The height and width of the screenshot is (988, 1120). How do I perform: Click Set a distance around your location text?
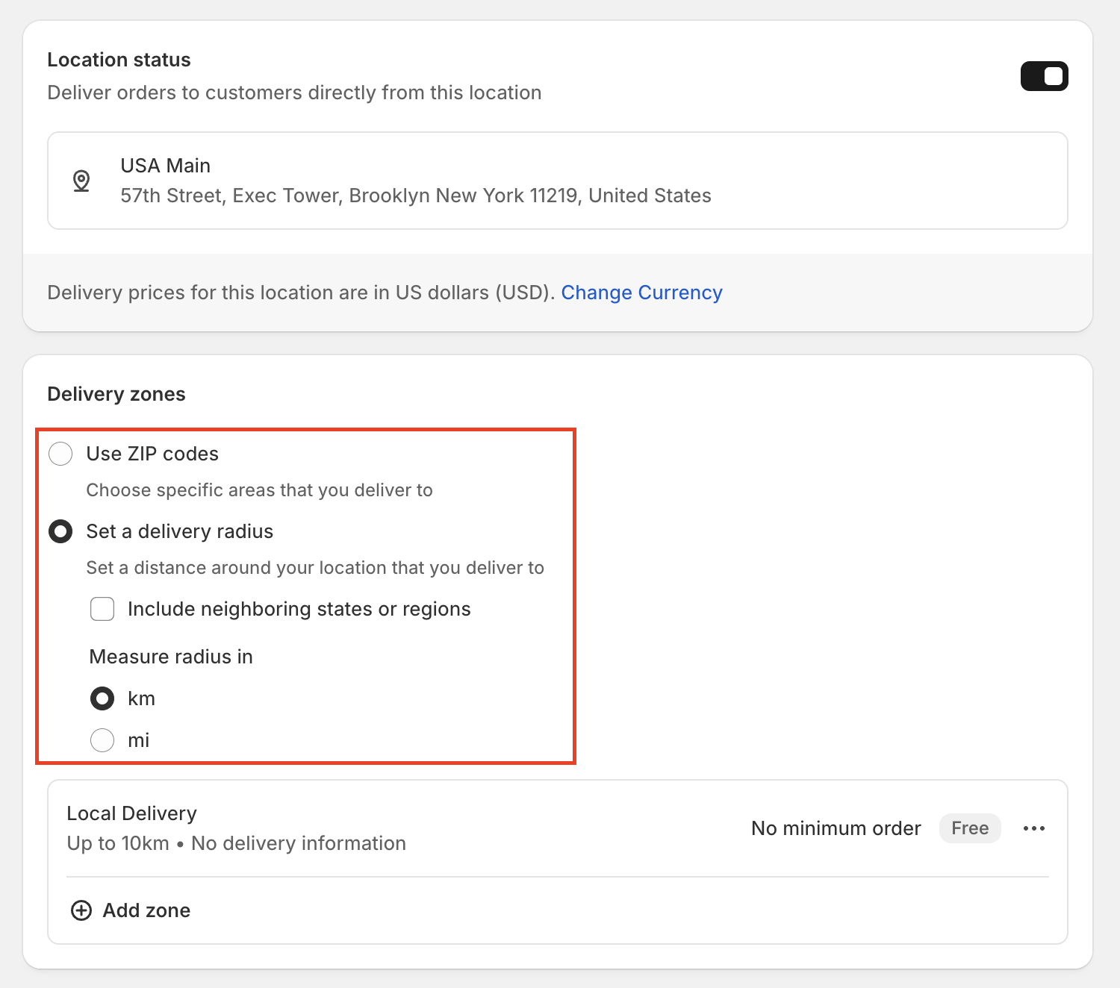315,568
